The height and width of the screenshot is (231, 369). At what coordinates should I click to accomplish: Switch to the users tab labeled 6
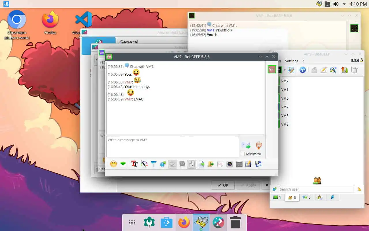[292, 198]
